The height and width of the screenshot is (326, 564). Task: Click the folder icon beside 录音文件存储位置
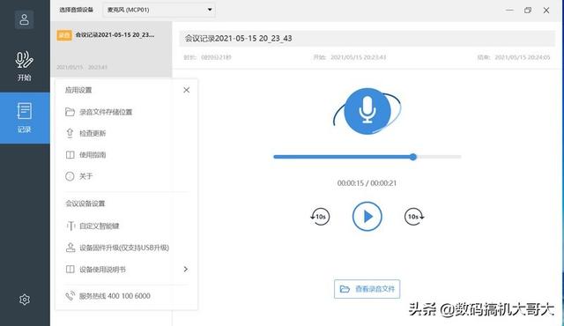pos(70,112)
